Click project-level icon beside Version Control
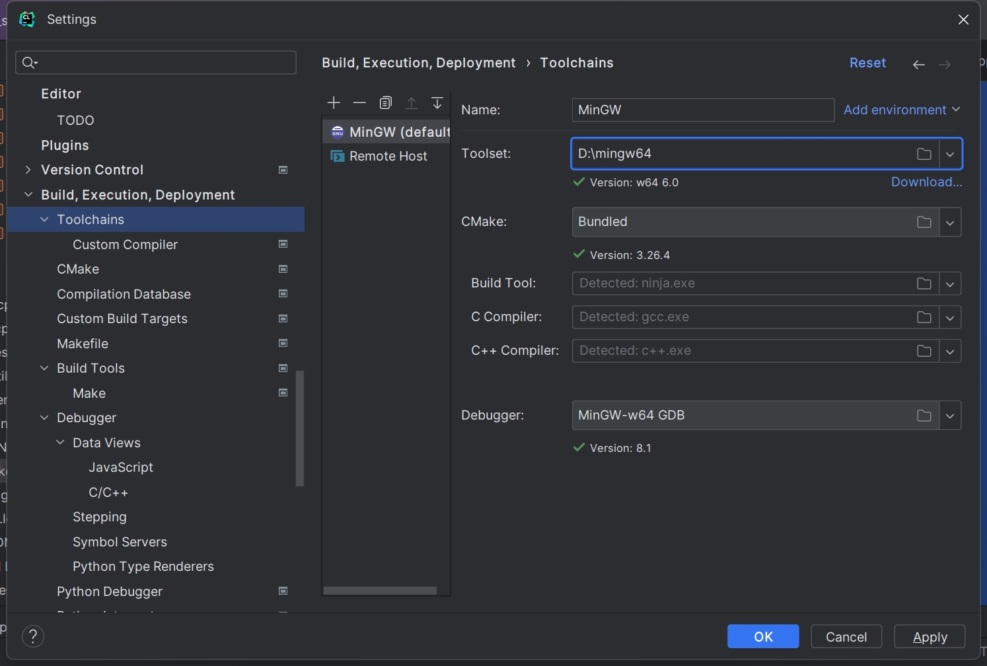 coord(283,170)
